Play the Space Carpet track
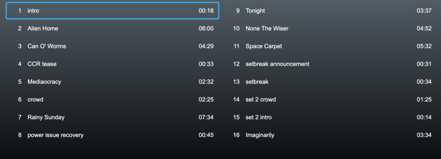The width and height of the screenshot is (441, 159). click(x=330, y=46)
